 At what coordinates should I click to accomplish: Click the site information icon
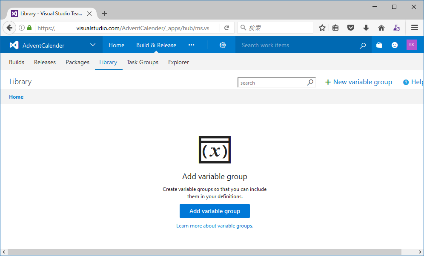pos(22,28)
